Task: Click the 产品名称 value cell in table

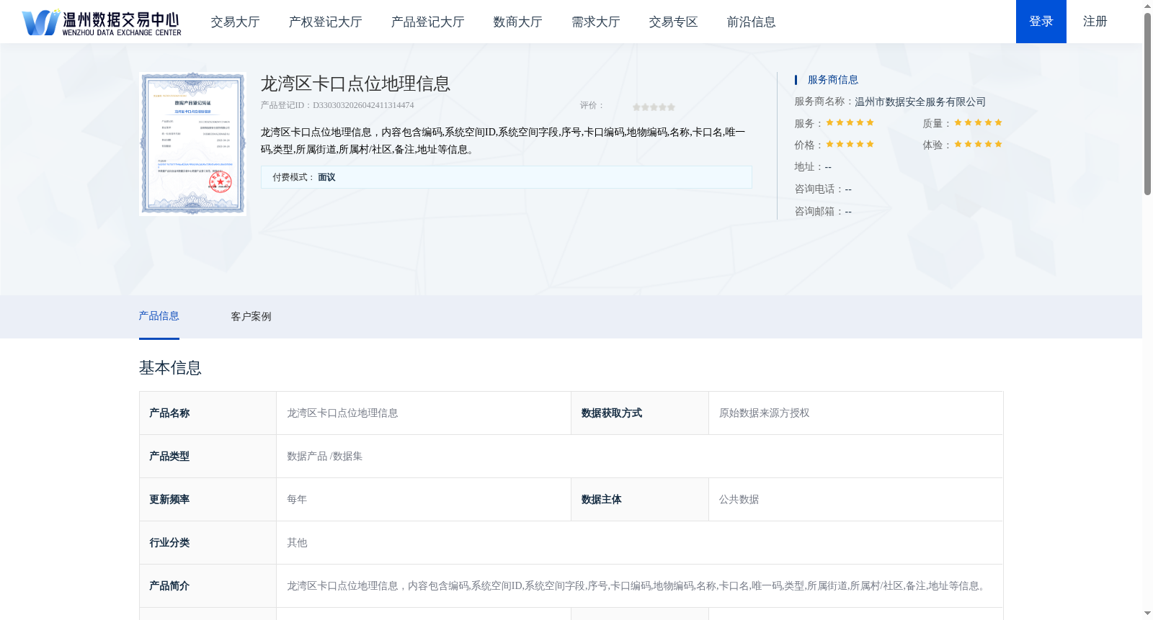Action: (x=424, y=413)
